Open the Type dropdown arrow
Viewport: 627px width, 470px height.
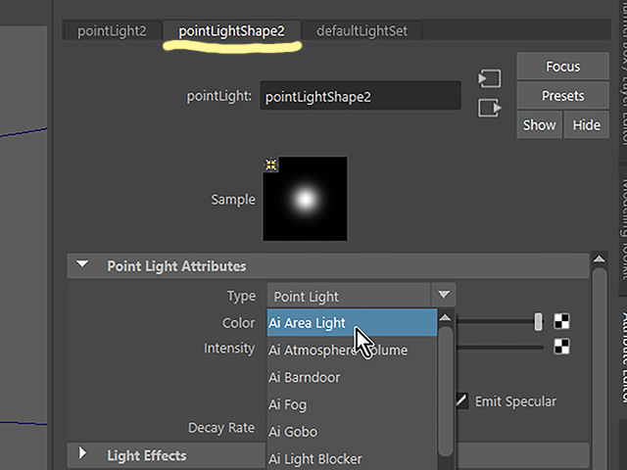pos(444,295)
